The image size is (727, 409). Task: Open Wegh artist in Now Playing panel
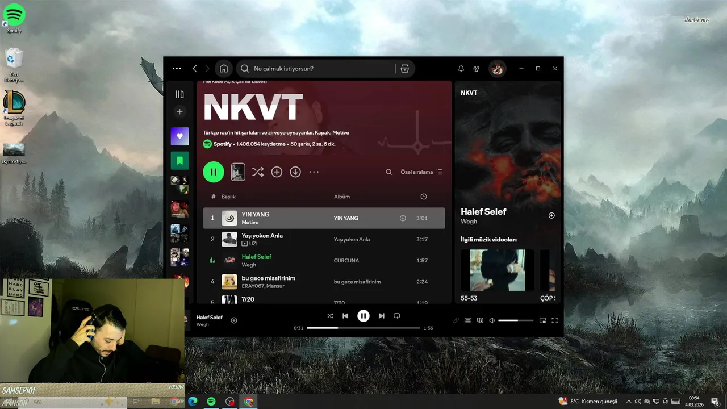[x=469, y=222]
